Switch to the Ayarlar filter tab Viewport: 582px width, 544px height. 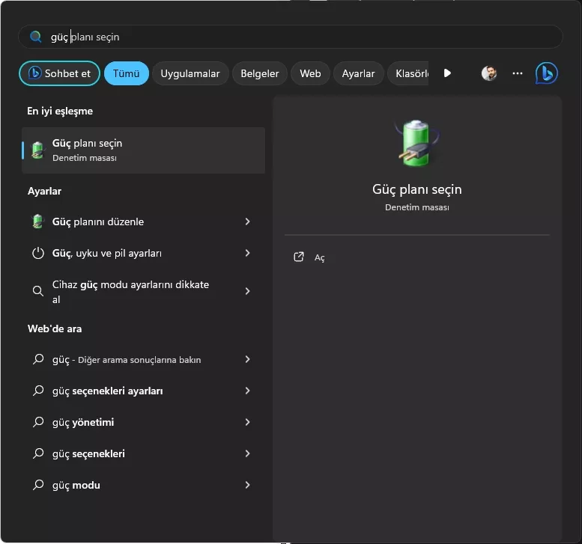[358, 73]
